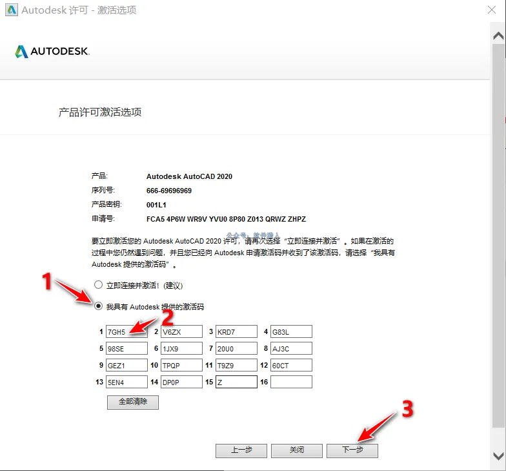The image size is (506, 471).
Task: Click empty activation code field 16
Action: click(x=292, y=382)
